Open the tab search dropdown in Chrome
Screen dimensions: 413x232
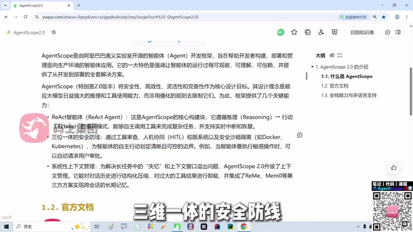(x=5, y=5)
